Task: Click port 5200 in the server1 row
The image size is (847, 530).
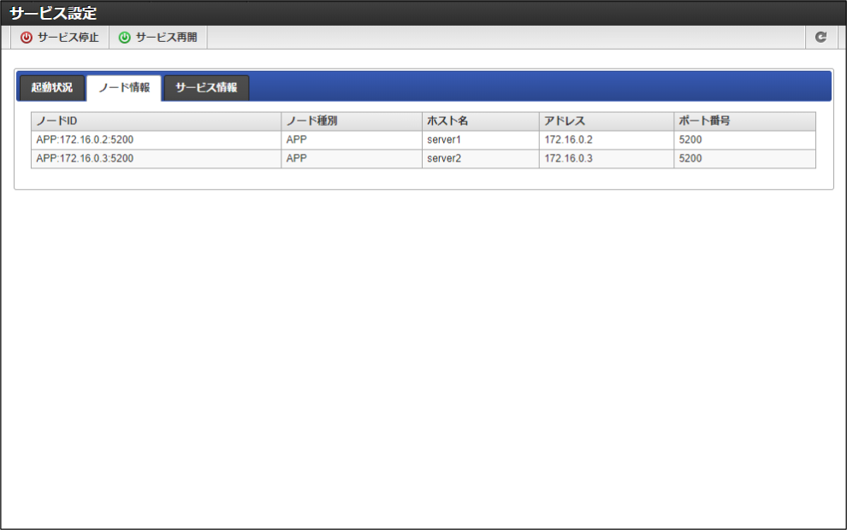Action: pyautogui.click(x=745, y=140)
